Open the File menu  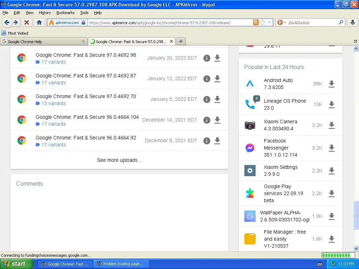[5, 13]
